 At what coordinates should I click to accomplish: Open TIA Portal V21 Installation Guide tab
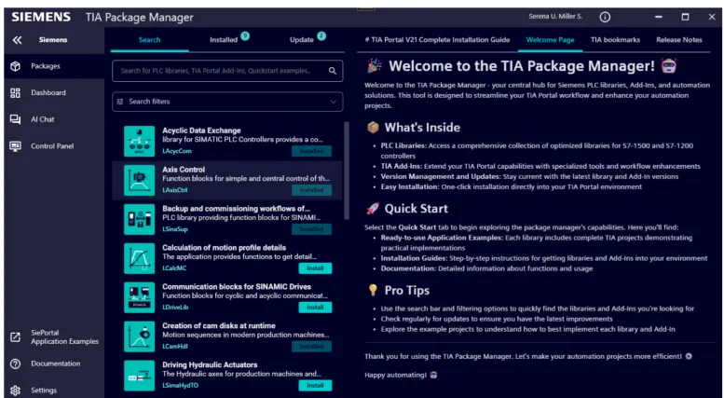(x=437, y=40)
